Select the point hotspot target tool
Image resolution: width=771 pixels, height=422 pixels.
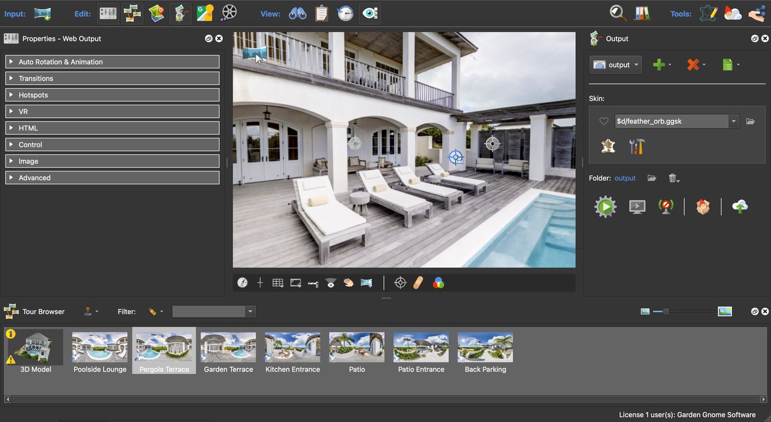(x=400, y=283)
